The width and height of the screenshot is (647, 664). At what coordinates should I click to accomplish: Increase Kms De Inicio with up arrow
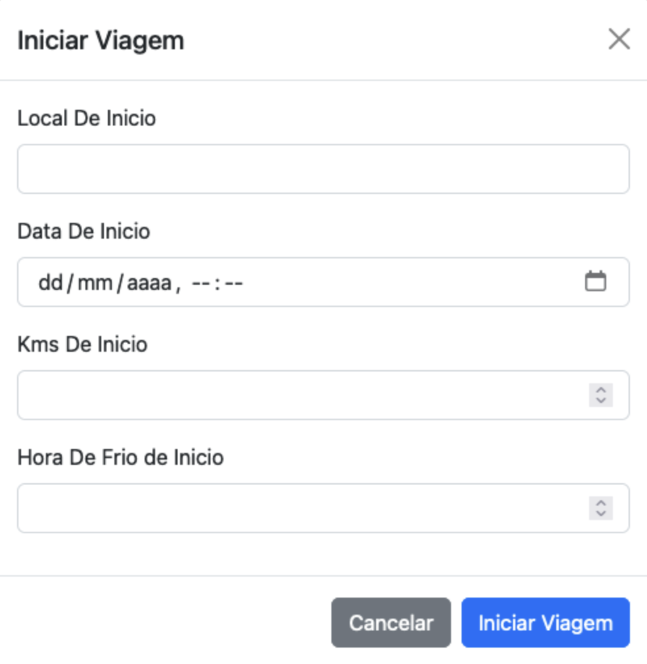click(601, 390)
